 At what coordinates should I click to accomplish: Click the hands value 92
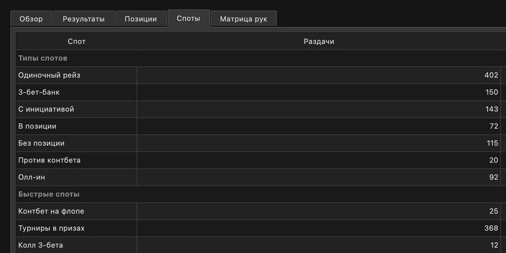(x=494, y=177)
